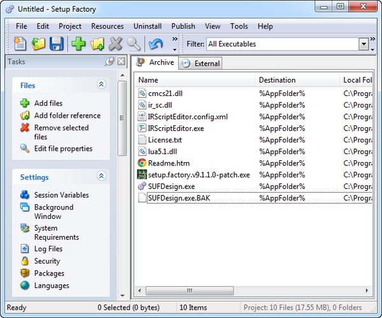Click the Open Project folder icon
Screen dimensions: 382x318
39,44
